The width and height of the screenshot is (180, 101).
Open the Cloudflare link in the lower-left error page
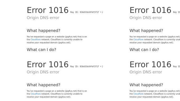[x=36, y=94]
